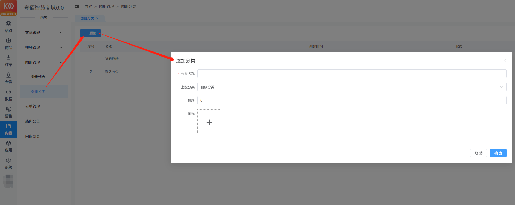
Task: Expand the 文章管理 menu
Action: tap(44, 33)
